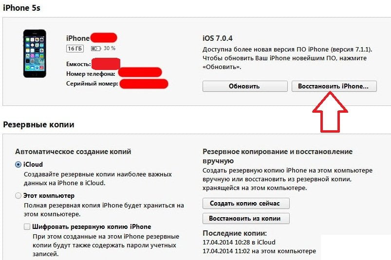Viewport: 391px width, 260px height.
Task: Click the iPhone 5s device image
Action: pos(35,53)
